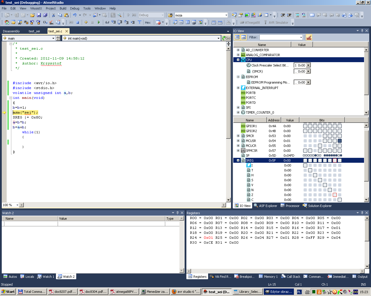Click the Save All toolbar icon
The image size is (371, 296).
(x=45, y=15)
